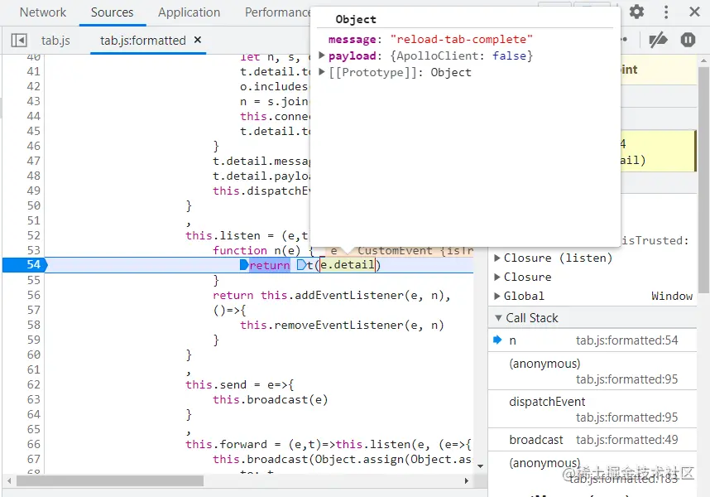Viewport: 710px width, 497px height.
Task: Click this.addEventListener on line 56
Action: click(332, 296)
